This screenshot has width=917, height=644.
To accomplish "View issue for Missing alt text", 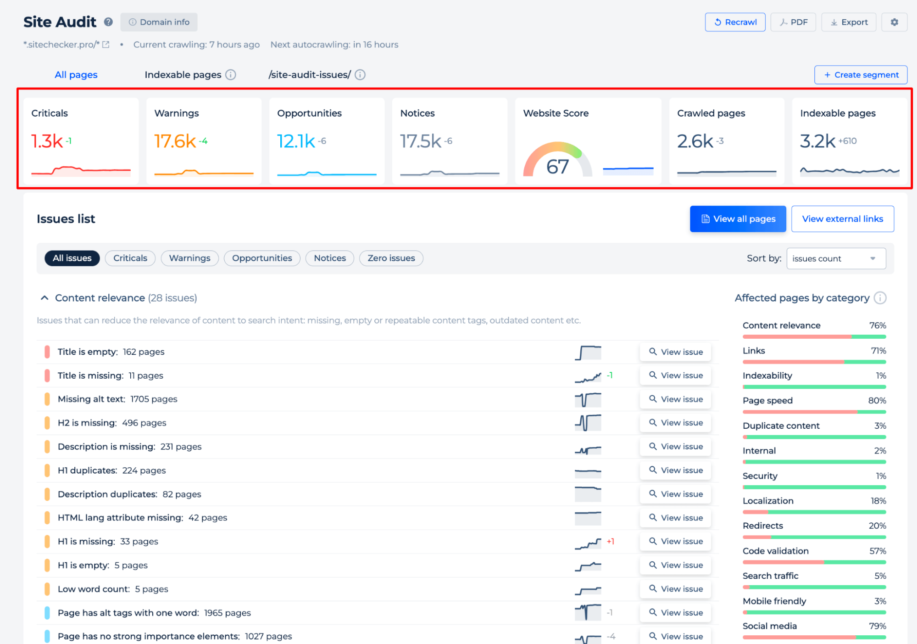I will click(675, 399).
